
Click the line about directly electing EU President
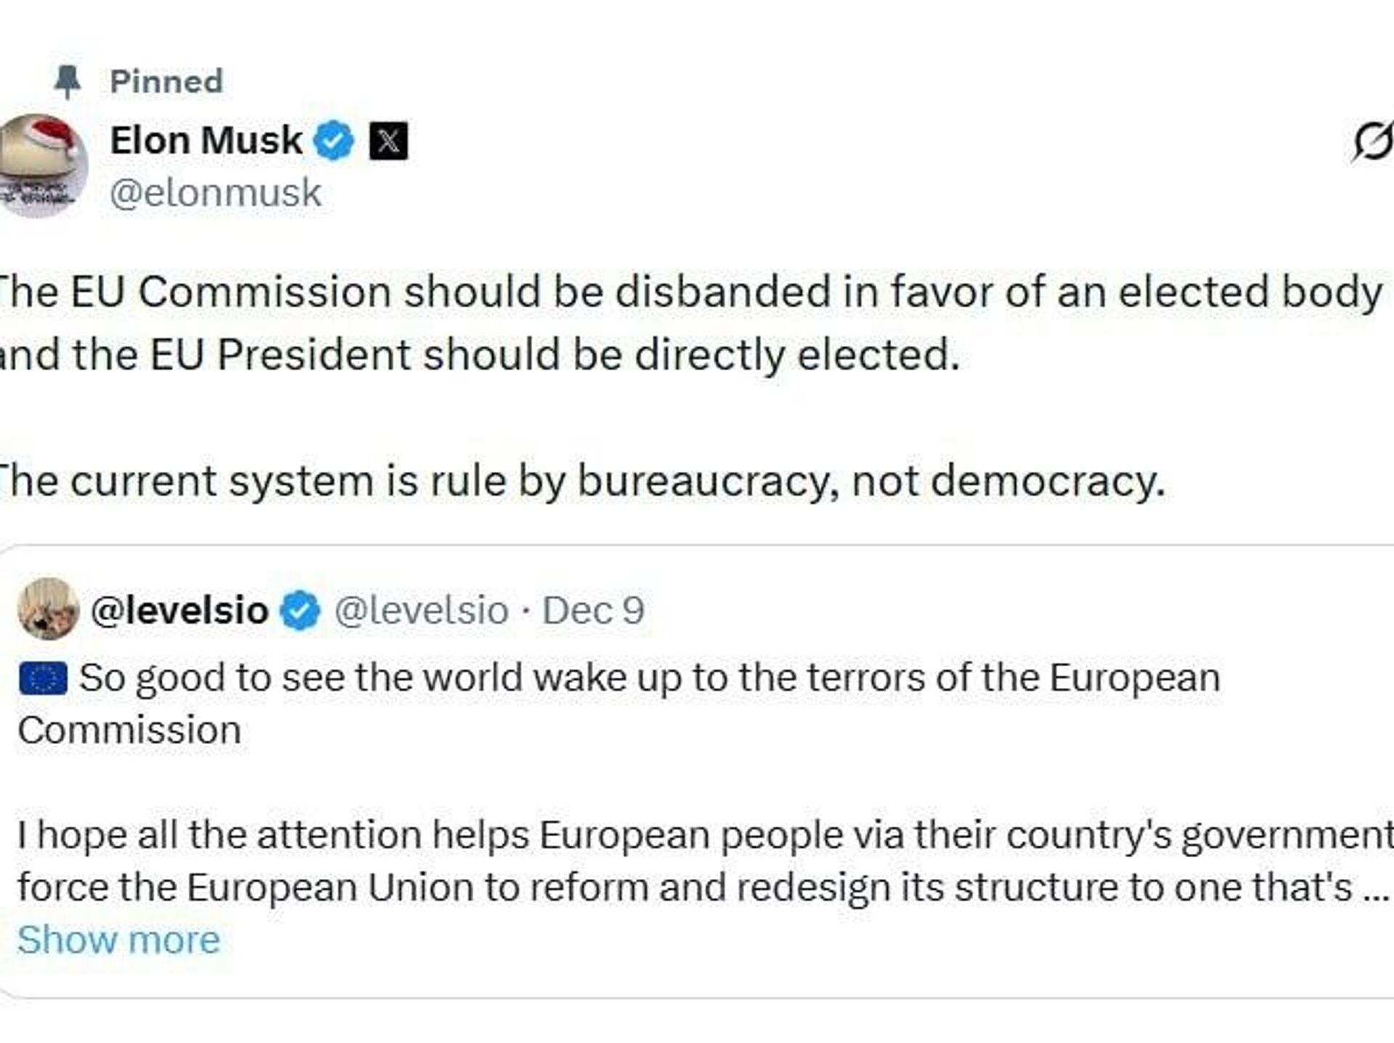point(479,356)
